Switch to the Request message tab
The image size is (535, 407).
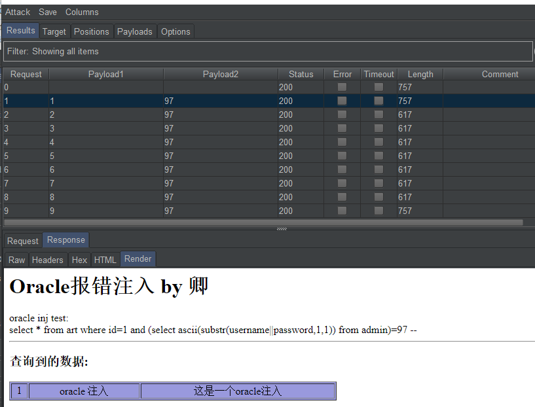[23, 241]
